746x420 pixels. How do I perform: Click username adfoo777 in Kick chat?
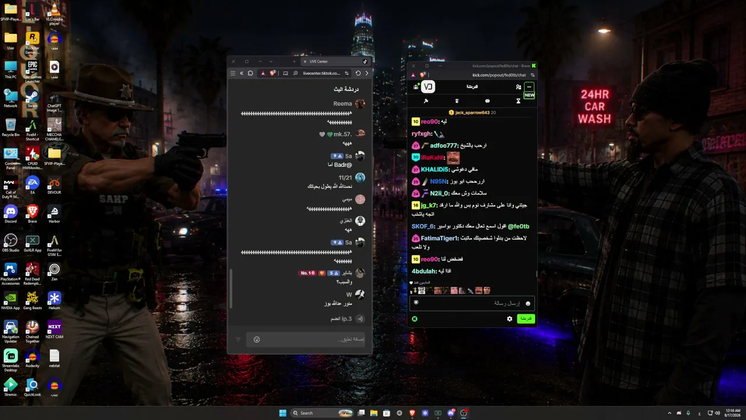coord(444,145)
